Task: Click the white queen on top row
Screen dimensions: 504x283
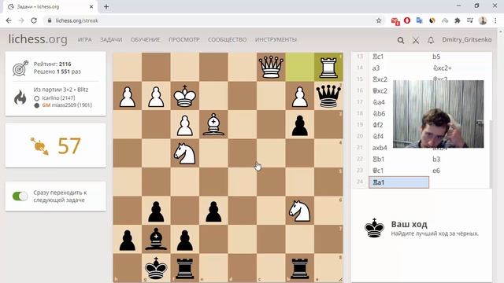Action: pyautogui.click(x=271, y=67)
